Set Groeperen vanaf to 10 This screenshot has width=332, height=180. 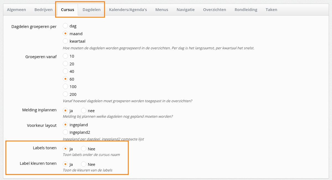(x=66, y=56)
